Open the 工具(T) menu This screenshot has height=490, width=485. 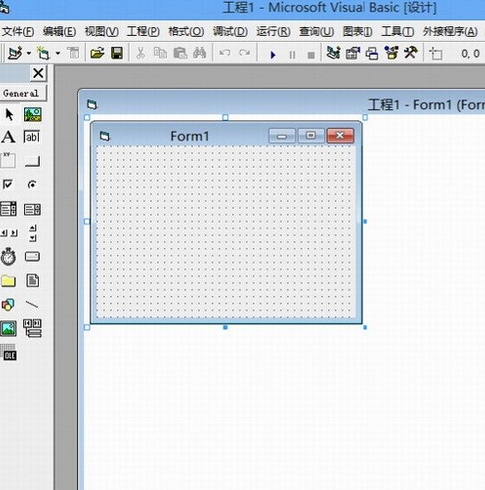tap(397, 32)
